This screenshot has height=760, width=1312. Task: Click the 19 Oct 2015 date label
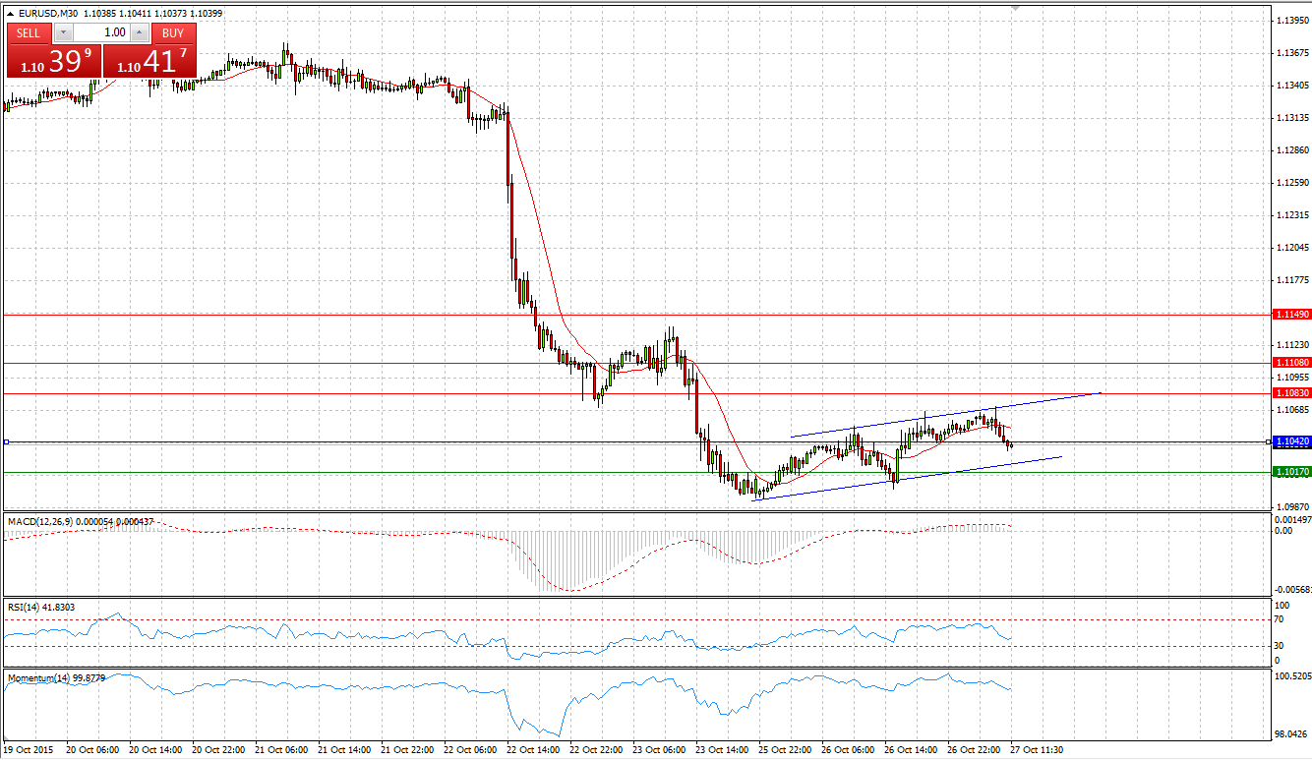(x=28, y=749)
